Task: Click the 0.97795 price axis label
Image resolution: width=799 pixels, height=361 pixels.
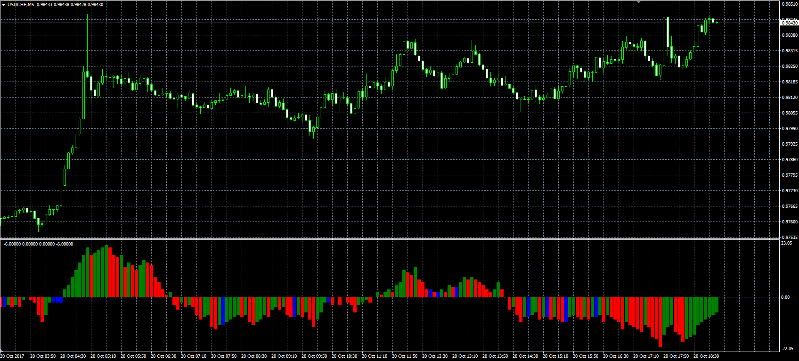Action: 790,175
